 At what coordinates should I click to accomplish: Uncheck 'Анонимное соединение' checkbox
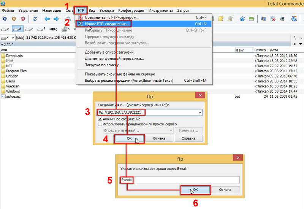click(100, 119)
